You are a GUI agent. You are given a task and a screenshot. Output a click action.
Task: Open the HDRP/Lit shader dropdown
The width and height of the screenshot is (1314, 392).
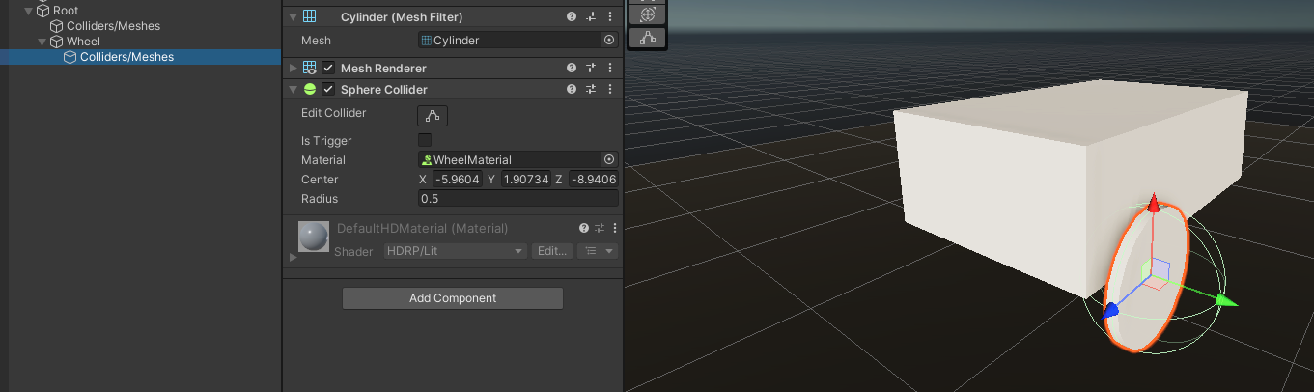point(455,251)
